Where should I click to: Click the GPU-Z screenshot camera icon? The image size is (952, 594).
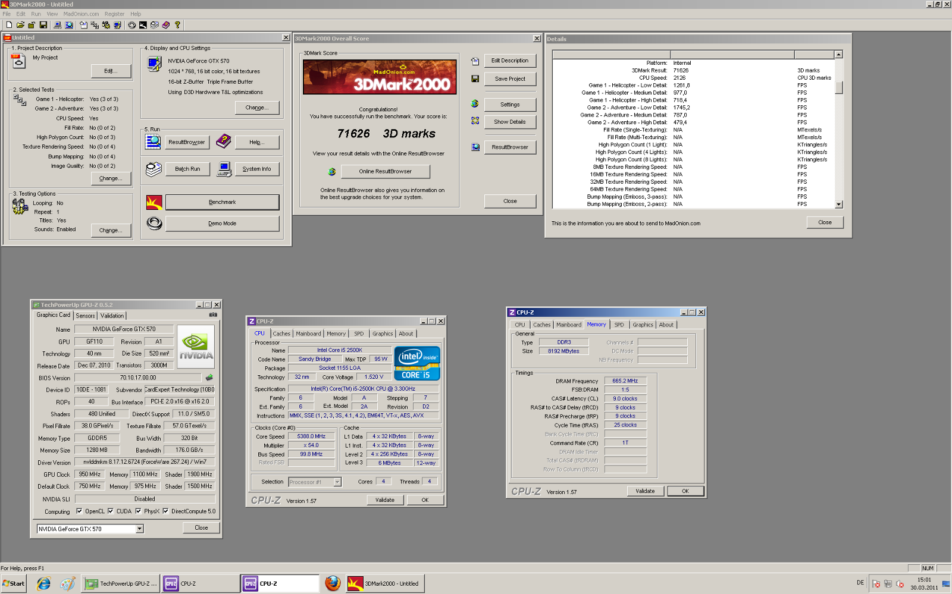[213, 315]
